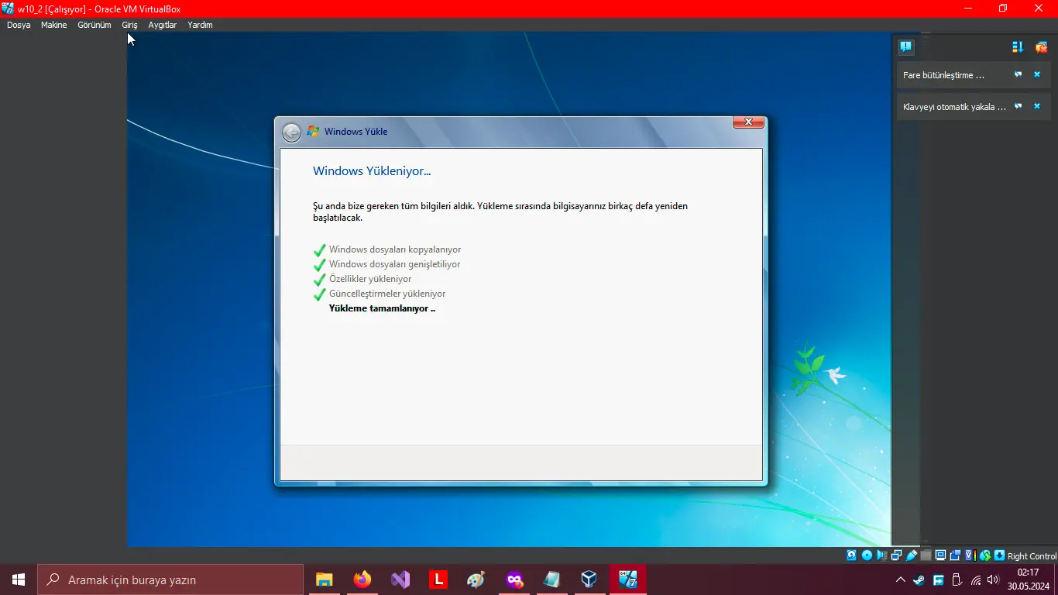
Task: Open the Yardım menu
Action: click(x=200, y=25)
